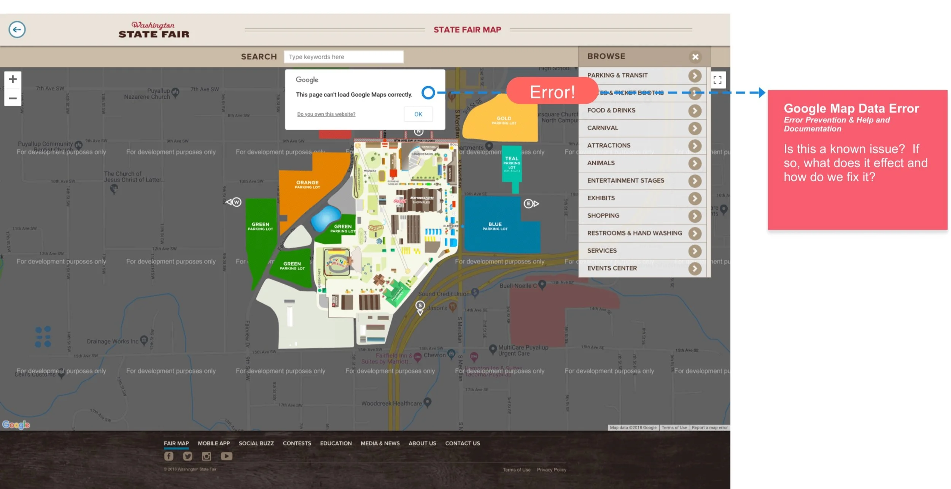Viewport: 951px width, 489px height.
Task: Close the Browse panel
Action: pos(695,57)
